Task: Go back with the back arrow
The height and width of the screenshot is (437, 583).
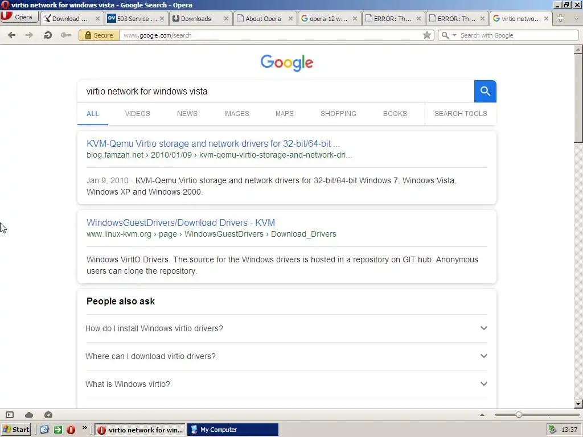Action: pyautogui.click(x=11, y=35)
